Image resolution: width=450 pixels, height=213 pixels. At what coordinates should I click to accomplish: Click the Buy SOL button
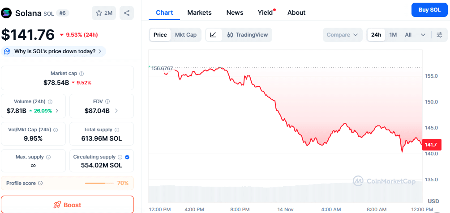tap(429, 10)
